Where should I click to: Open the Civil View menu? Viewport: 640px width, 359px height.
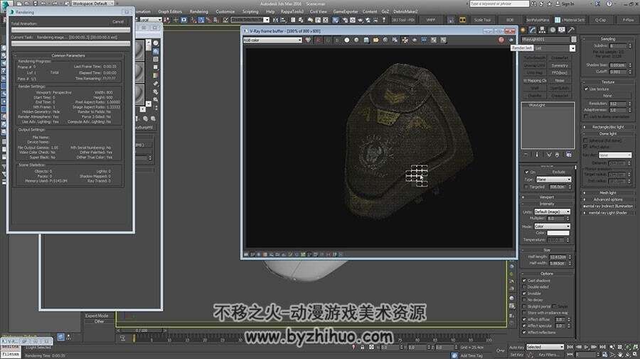318,12
